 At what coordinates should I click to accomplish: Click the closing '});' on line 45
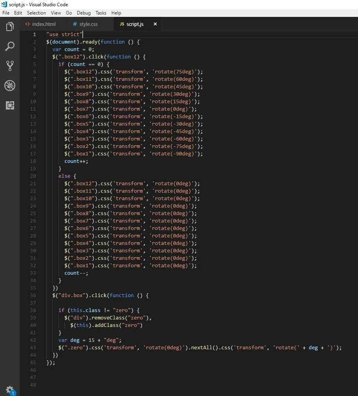51,362
